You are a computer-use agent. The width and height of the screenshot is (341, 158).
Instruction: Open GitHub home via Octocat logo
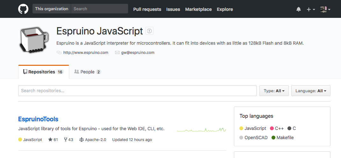(x=23, y=9)
